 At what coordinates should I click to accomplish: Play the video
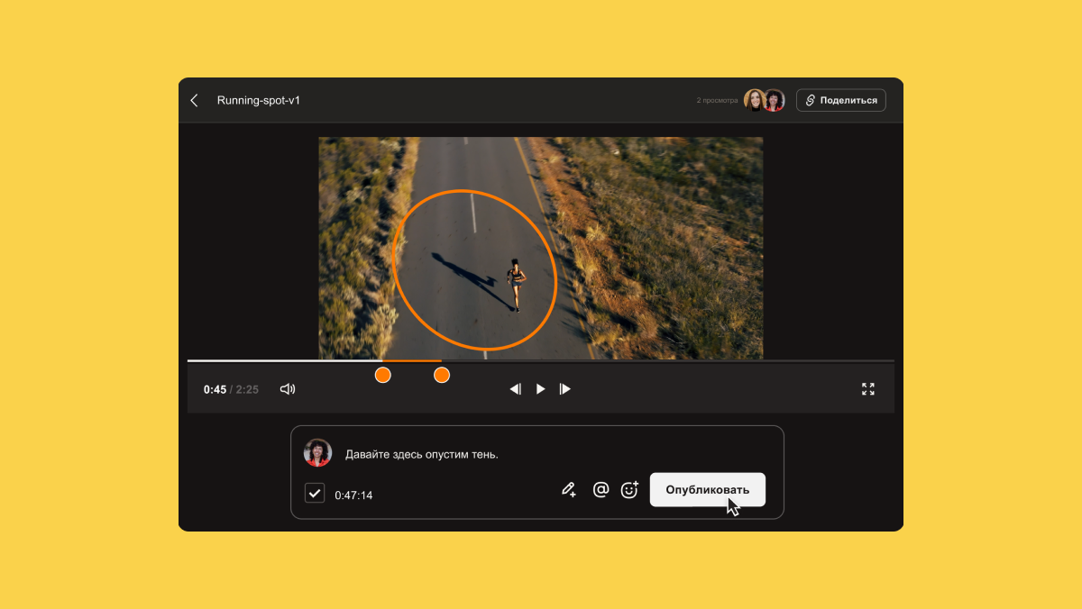click(541, 389)
